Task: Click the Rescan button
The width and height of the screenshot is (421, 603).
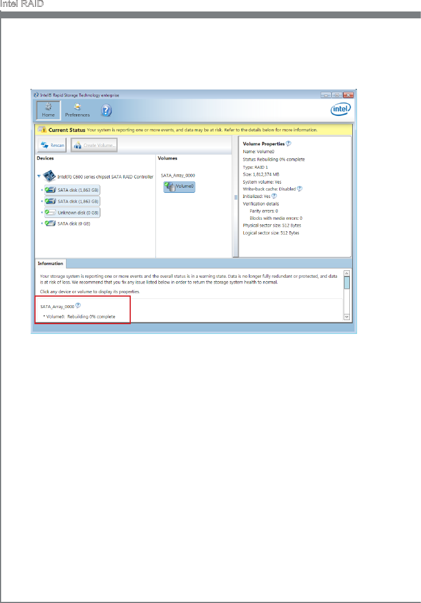Action: (52, 145)
